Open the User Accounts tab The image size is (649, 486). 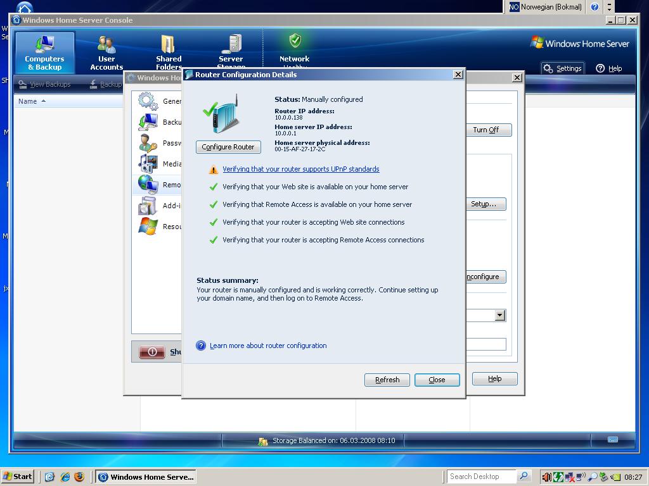pos(106,53)
